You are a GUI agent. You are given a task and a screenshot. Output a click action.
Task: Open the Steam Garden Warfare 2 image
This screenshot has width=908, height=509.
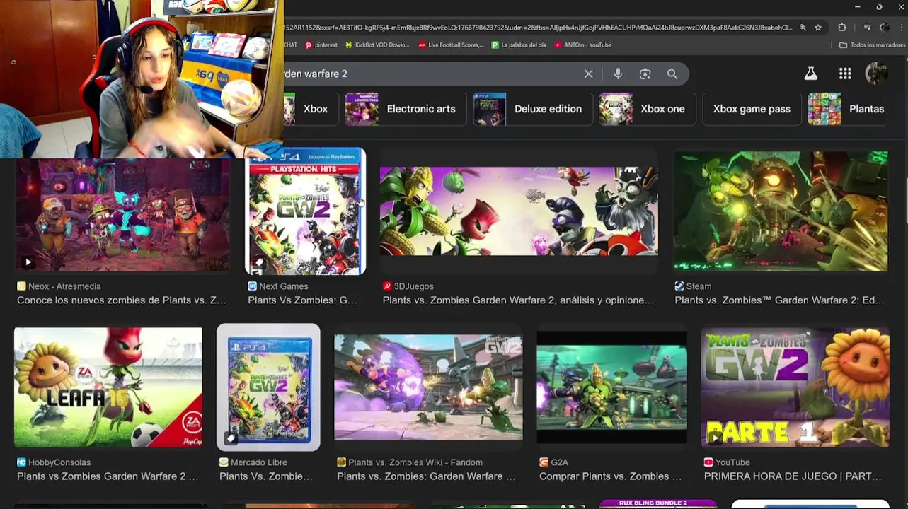coord(781,211)
